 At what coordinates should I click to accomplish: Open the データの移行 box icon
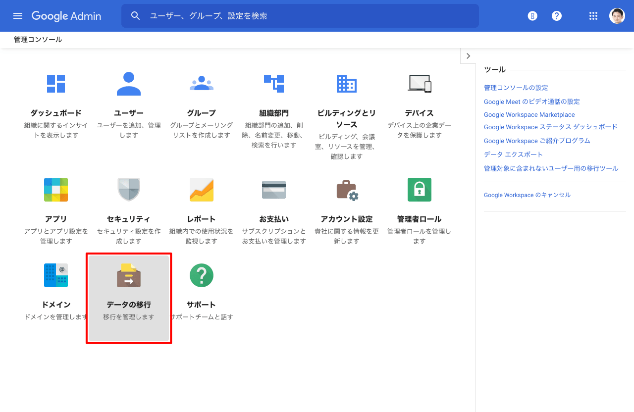click(129, 275)
